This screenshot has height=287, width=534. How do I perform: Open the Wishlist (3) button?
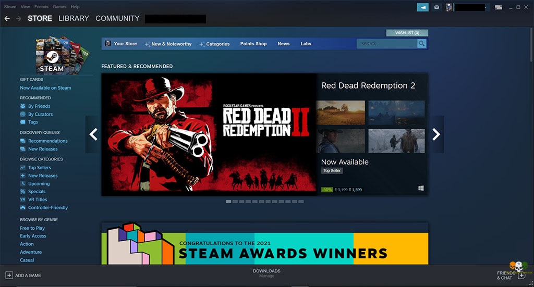point(407,33)
